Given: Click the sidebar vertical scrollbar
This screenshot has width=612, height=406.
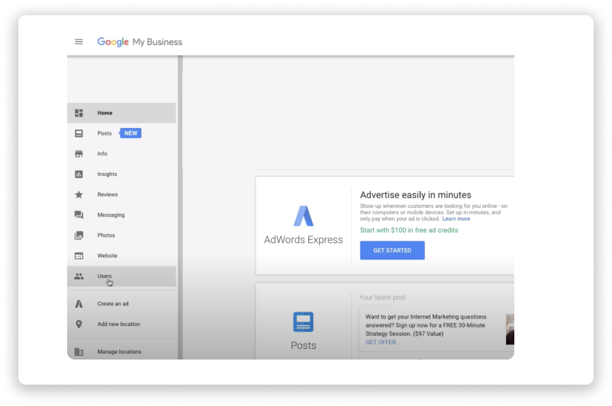Looking at the screenshot, I should click(x=180, y=207).
